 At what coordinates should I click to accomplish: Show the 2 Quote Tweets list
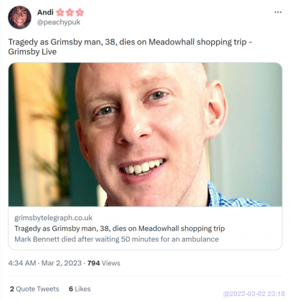pos(34,289)
